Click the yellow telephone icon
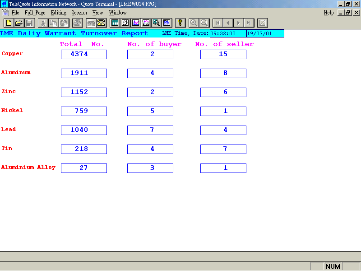The image size is (361, 271). tap(101, 23)
